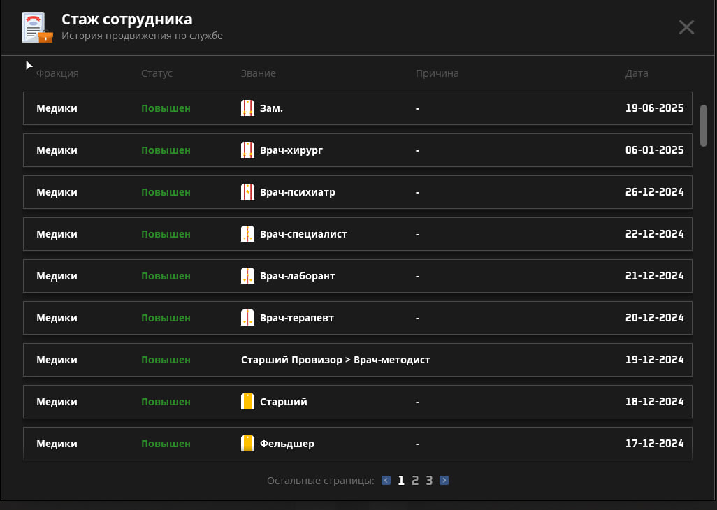The height and width of the screenshot is (510, 717).
Task: Click the rank text Врач-лаборант
Action: tap(298, 276)
